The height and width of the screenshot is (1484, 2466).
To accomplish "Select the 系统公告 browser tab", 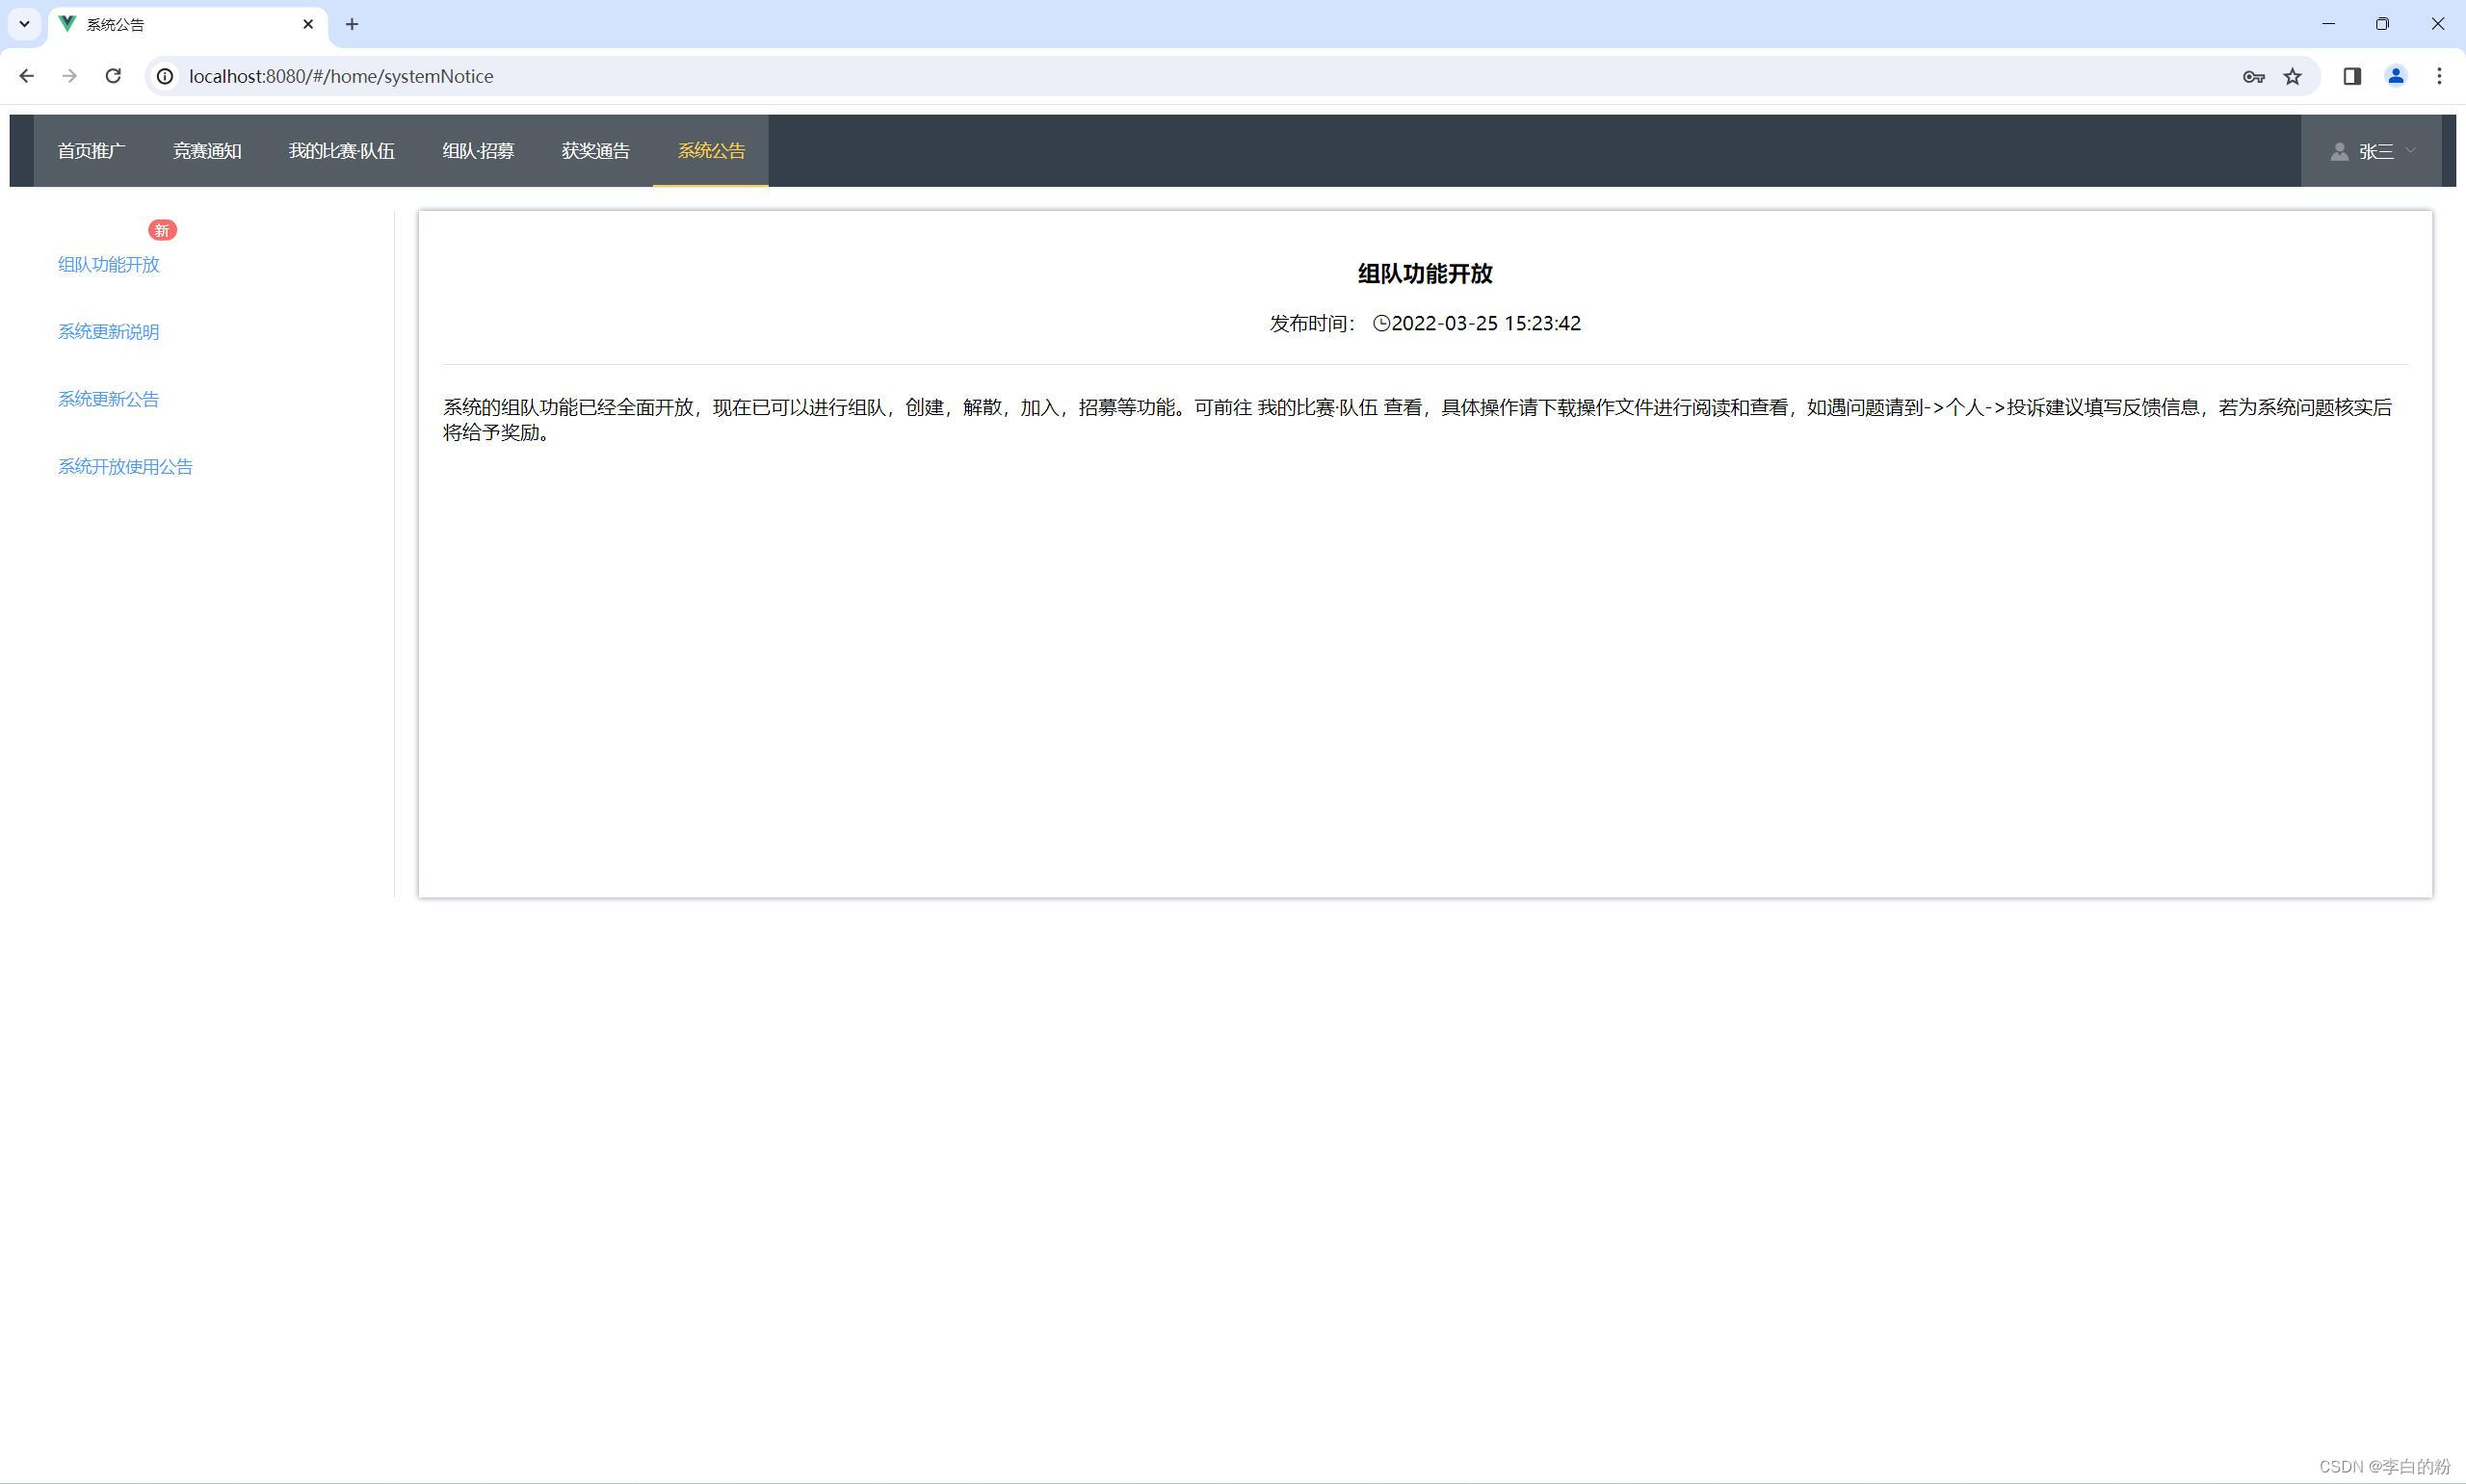I will click(x=187, y=24).
